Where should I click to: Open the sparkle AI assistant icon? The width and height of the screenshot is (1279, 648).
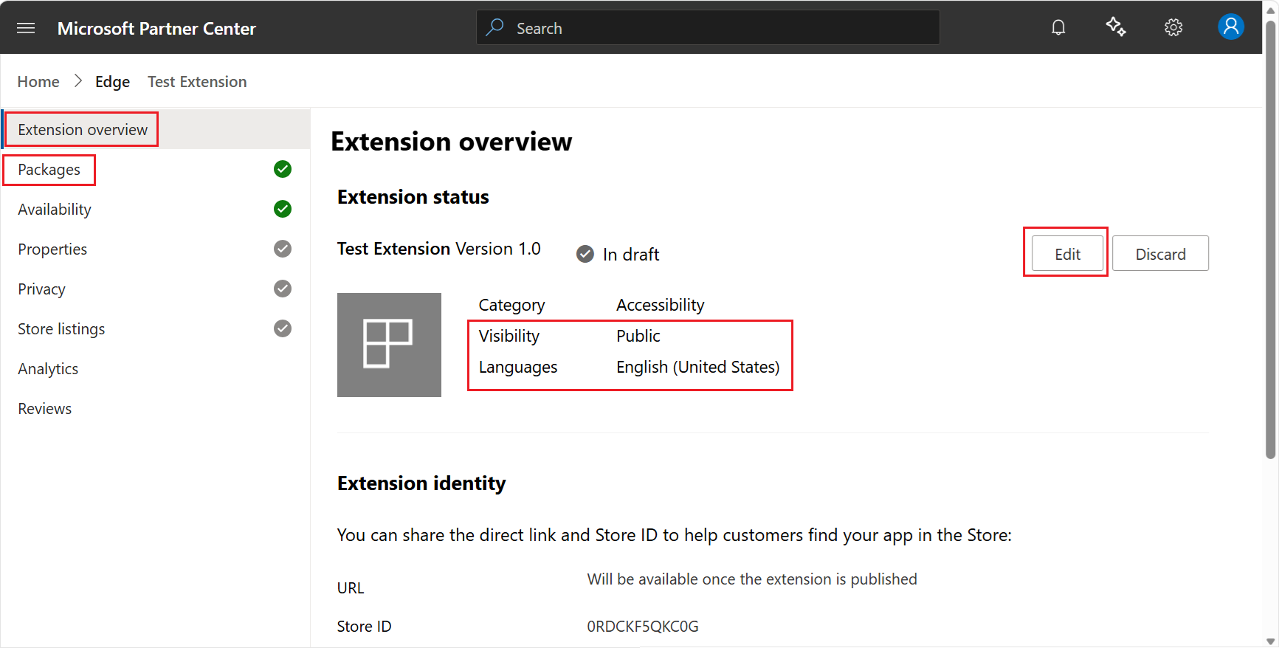pos(1116,27)
